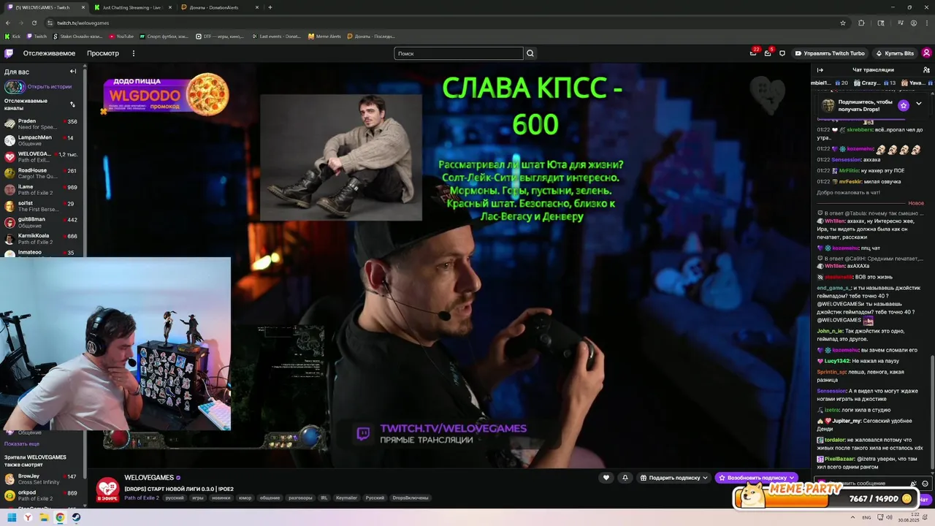Open the iLame channel in sidebar
Image resolution: width=935 pixels, height=526 pixels.
tap(41, 189)
